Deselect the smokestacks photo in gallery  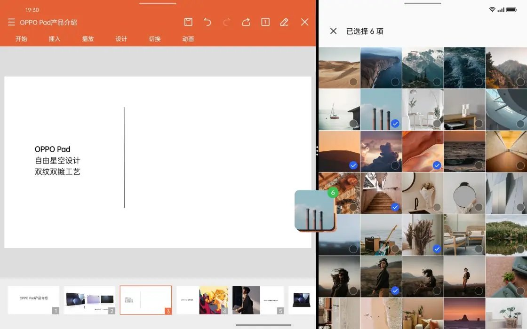point(395,124)
